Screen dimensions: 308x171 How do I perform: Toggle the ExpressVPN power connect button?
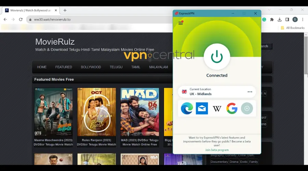pos(217,57)
